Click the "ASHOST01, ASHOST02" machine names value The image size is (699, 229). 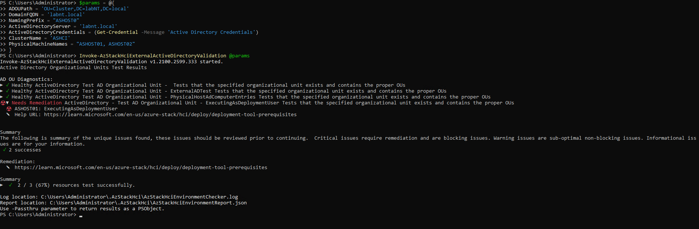(106, 44)
